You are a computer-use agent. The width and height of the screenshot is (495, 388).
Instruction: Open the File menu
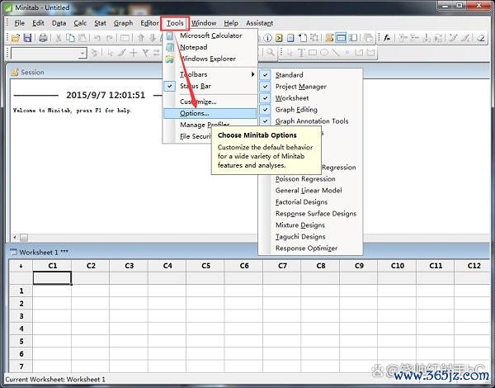tap(19, 23)
